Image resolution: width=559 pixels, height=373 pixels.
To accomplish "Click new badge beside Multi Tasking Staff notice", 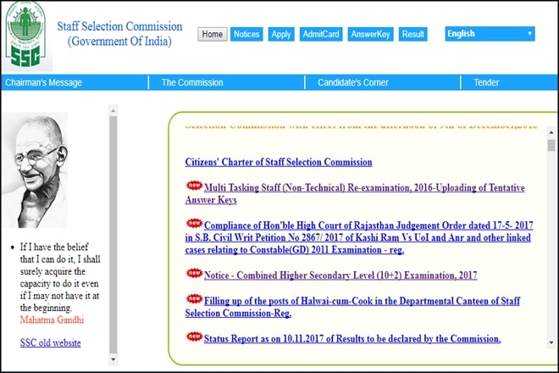I will pos(194,186).
